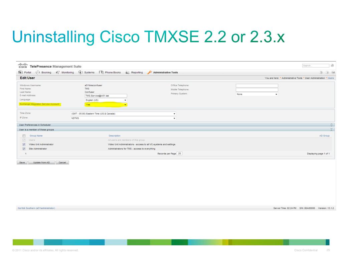Collapse the user groups section
342x257 pixels.
[331, 130]
